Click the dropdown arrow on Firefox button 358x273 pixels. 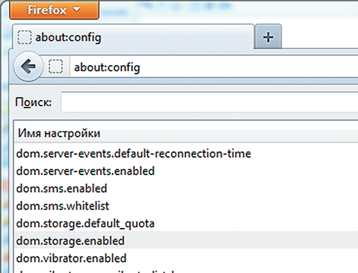[76, 10]
